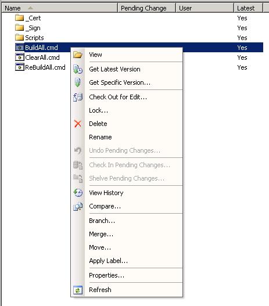269x306 pixels.
Task: Click the _Cert folder icon
Action: click(19, 18)
